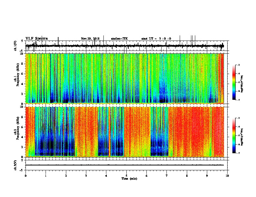The height and width of the screenshot is (197, 256).
Task: Click the ch.1 voltage waveform trace
Action: point(125,46)
